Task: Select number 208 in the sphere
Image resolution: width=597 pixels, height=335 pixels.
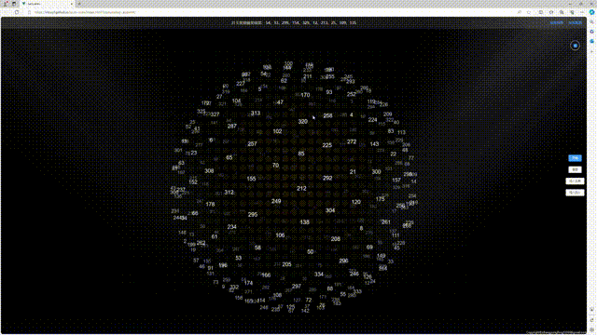Action: [336, 239]
